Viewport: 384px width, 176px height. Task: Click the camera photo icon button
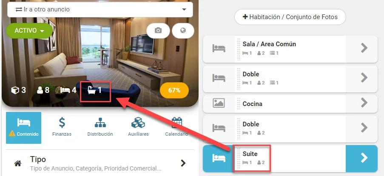[x=158, y=31]
